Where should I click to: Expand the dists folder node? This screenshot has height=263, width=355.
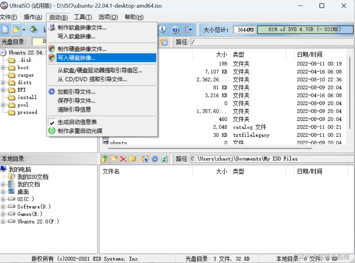pos(3,83)
